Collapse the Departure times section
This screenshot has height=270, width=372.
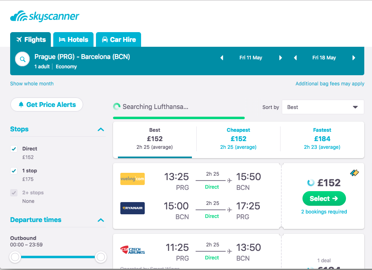(101, 220)
